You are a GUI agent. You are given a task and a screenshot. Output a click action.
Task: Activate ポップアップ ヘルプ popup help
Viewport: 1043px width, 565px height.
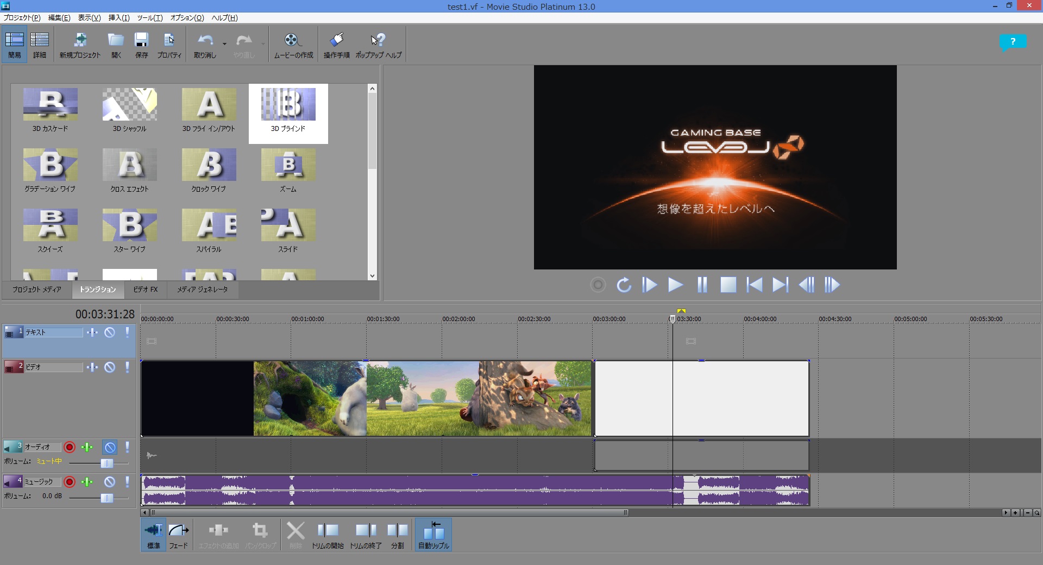[378, 45]
